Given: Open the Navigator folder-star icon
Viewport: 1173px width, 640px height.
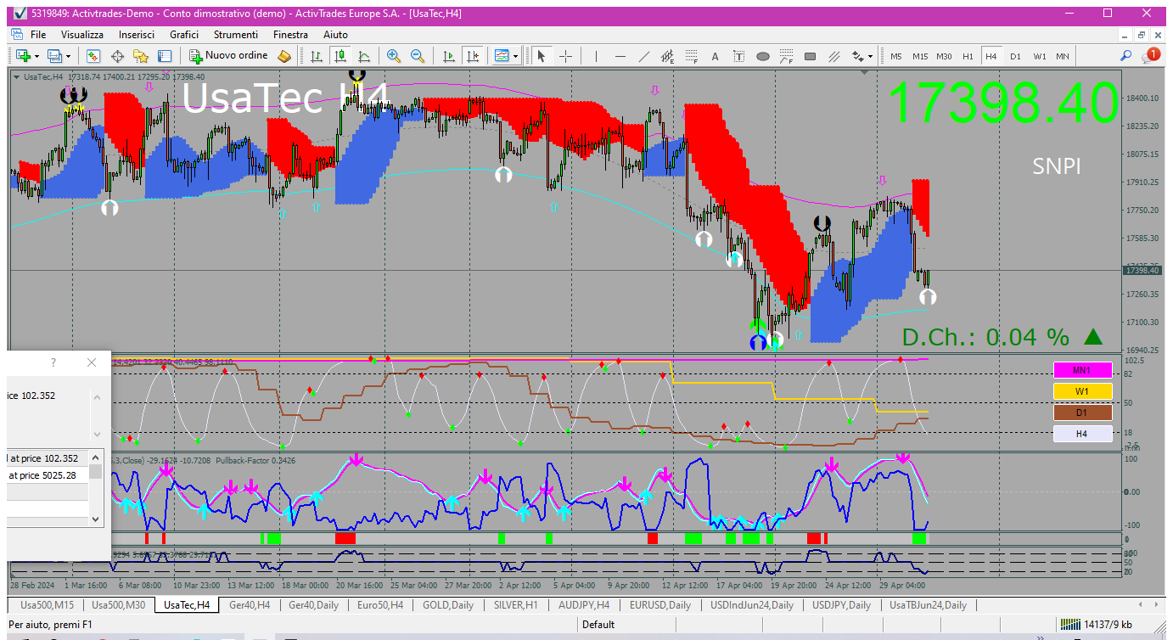Looking at the screenshot, I should point(141,56).
